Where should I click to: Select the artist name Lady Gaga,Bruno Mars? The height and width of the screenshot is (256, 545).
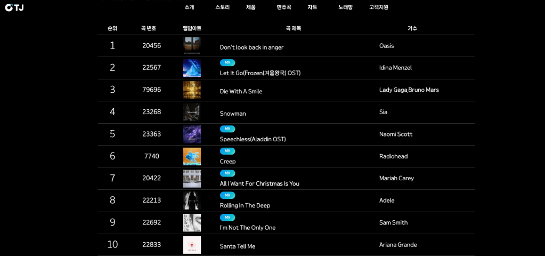(409, 90)
